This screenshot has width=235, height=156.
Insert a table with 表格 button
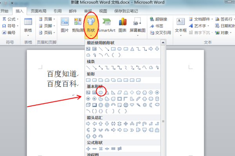pyautogui.click(x=28, y=27)
